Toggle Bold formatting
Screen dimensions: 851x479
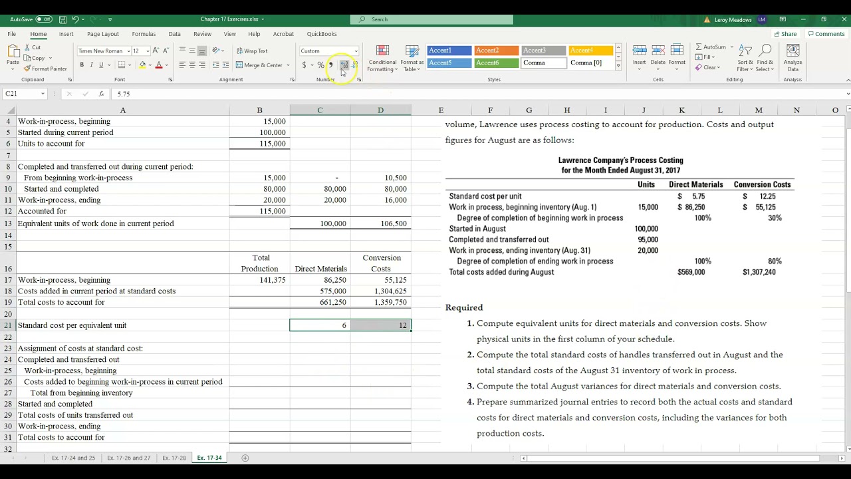coord(82,65)
